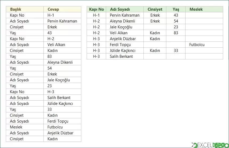Select the Veli Alkan cell in left table
Viewport: 229px width, 148px height.
pos(62,45)
